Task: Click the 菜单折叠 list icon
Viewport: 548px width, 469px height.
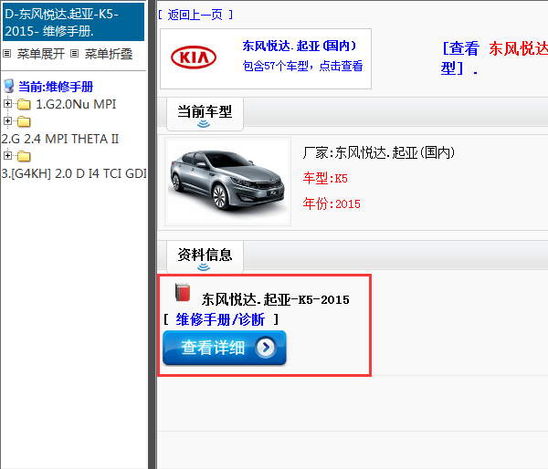Action: click(75, 54)
